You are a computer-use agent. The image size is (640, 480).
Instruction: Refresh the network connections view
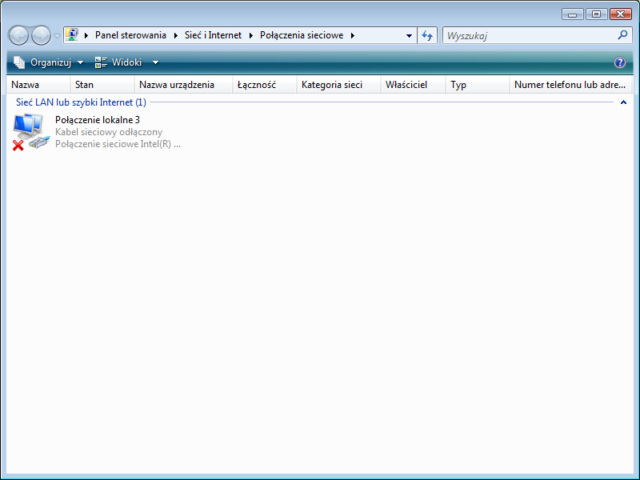click(x=427, y=35)
